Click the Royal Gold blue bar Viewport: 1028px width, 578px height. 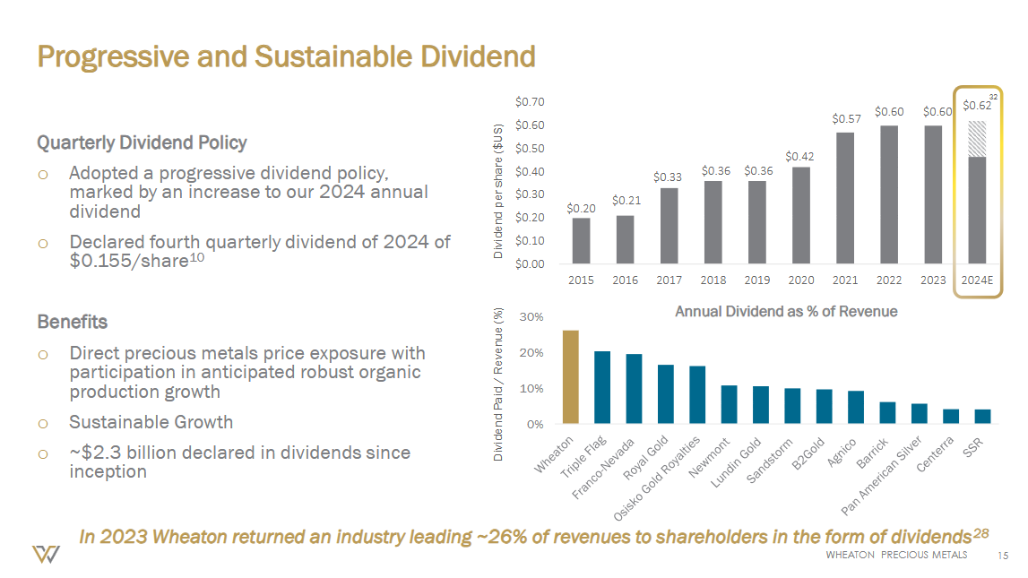pyautogui.click(x=665, y=394)
